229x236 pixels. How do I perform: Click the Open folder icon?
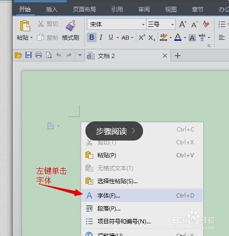coord(18,55)
